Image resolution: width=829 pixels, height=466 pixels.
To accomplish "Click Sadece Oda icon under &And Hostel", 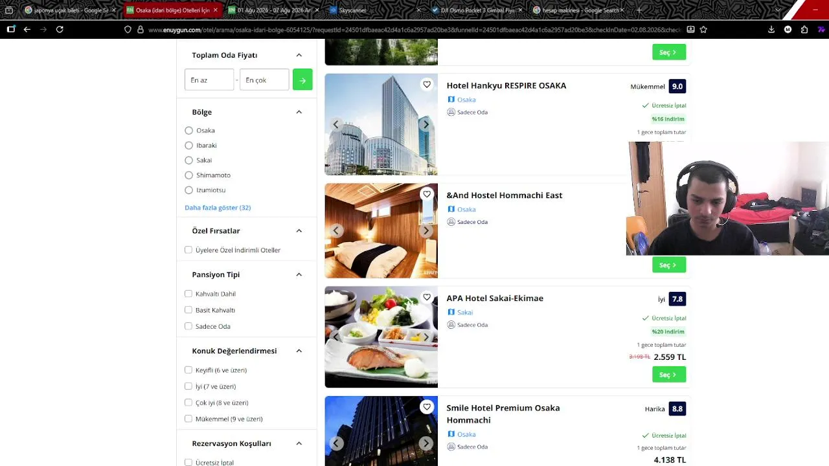I will pos(451,221).
